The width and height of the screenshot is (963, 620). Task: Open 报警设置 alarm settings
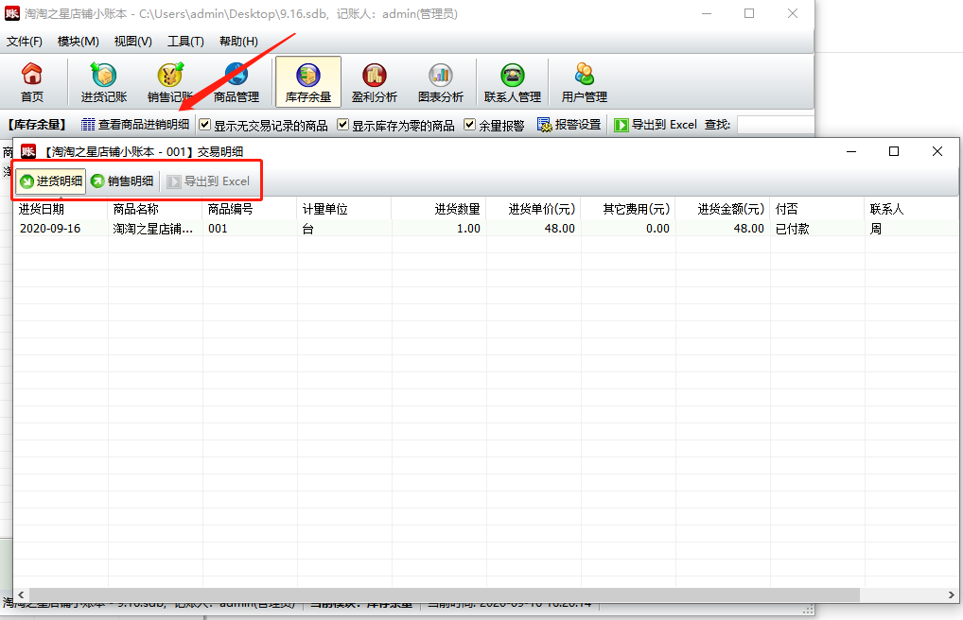coord(569,125)
